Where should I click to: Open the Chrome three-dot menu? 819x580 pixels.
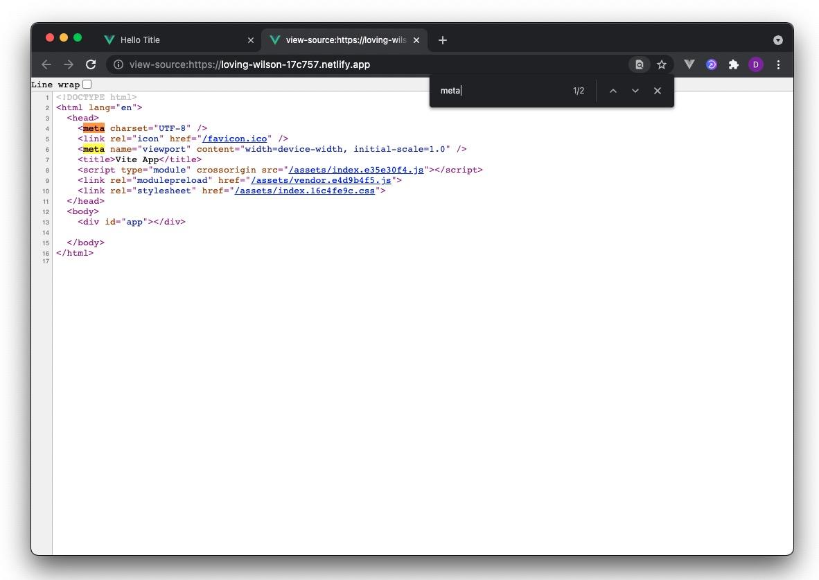(x=778, y=64)
